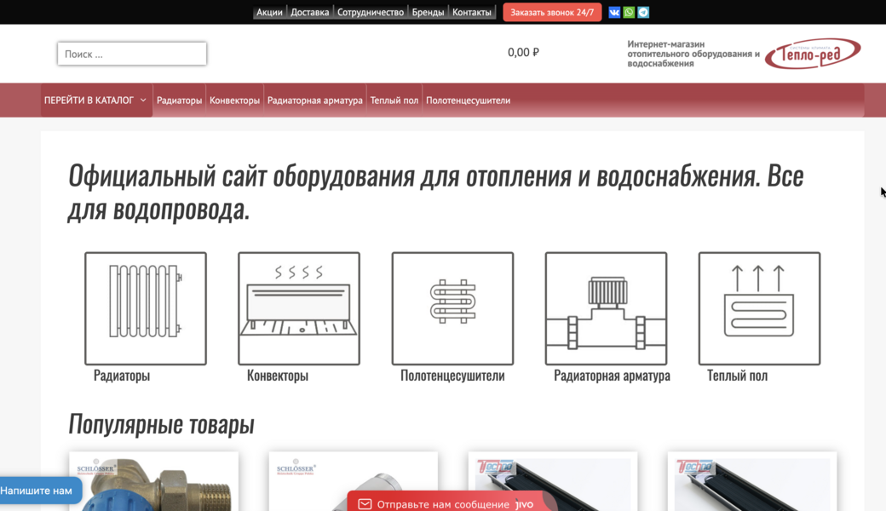Click the Теплый пол floor heating icon
This screenshot has width=886, height=511.
[759, 308]
